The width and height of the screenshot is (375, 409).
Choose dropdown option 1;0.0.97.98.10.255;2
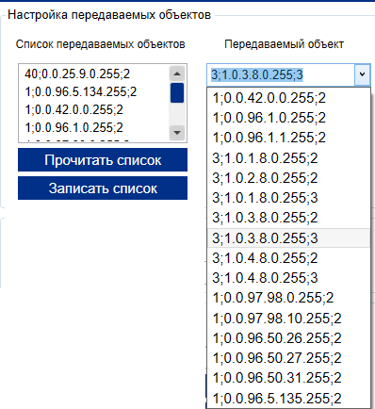point(288,319)
